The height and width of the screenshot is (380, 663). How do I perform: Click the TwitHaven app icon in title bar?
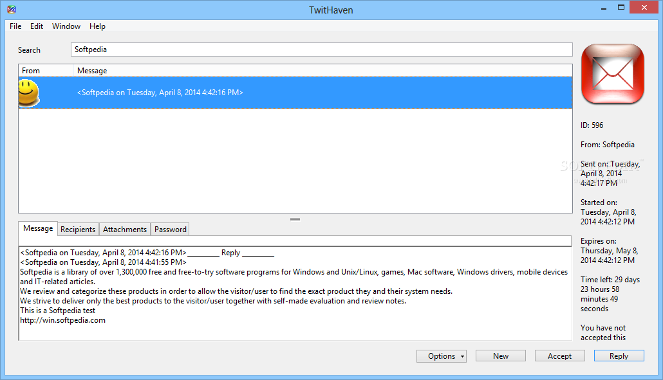pos(12,9)
